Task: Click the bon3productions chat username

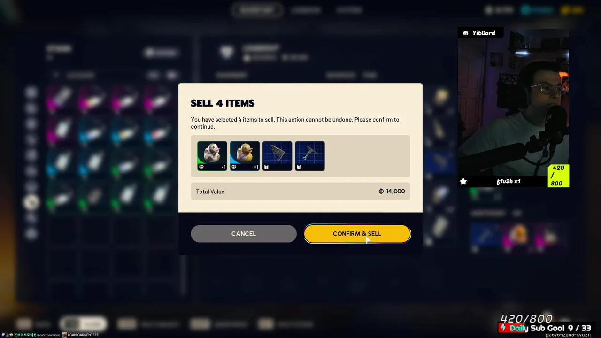Action: [48, 335]
